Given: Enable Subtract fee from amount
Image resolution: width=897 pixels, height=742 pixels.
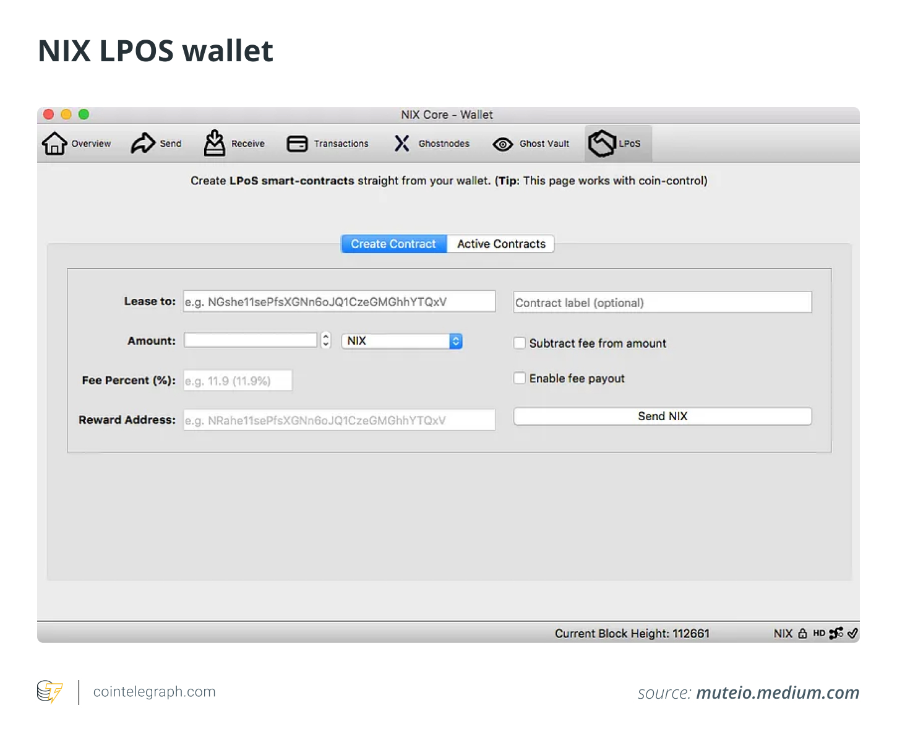Looking at the screenshot, I should 520,342.
